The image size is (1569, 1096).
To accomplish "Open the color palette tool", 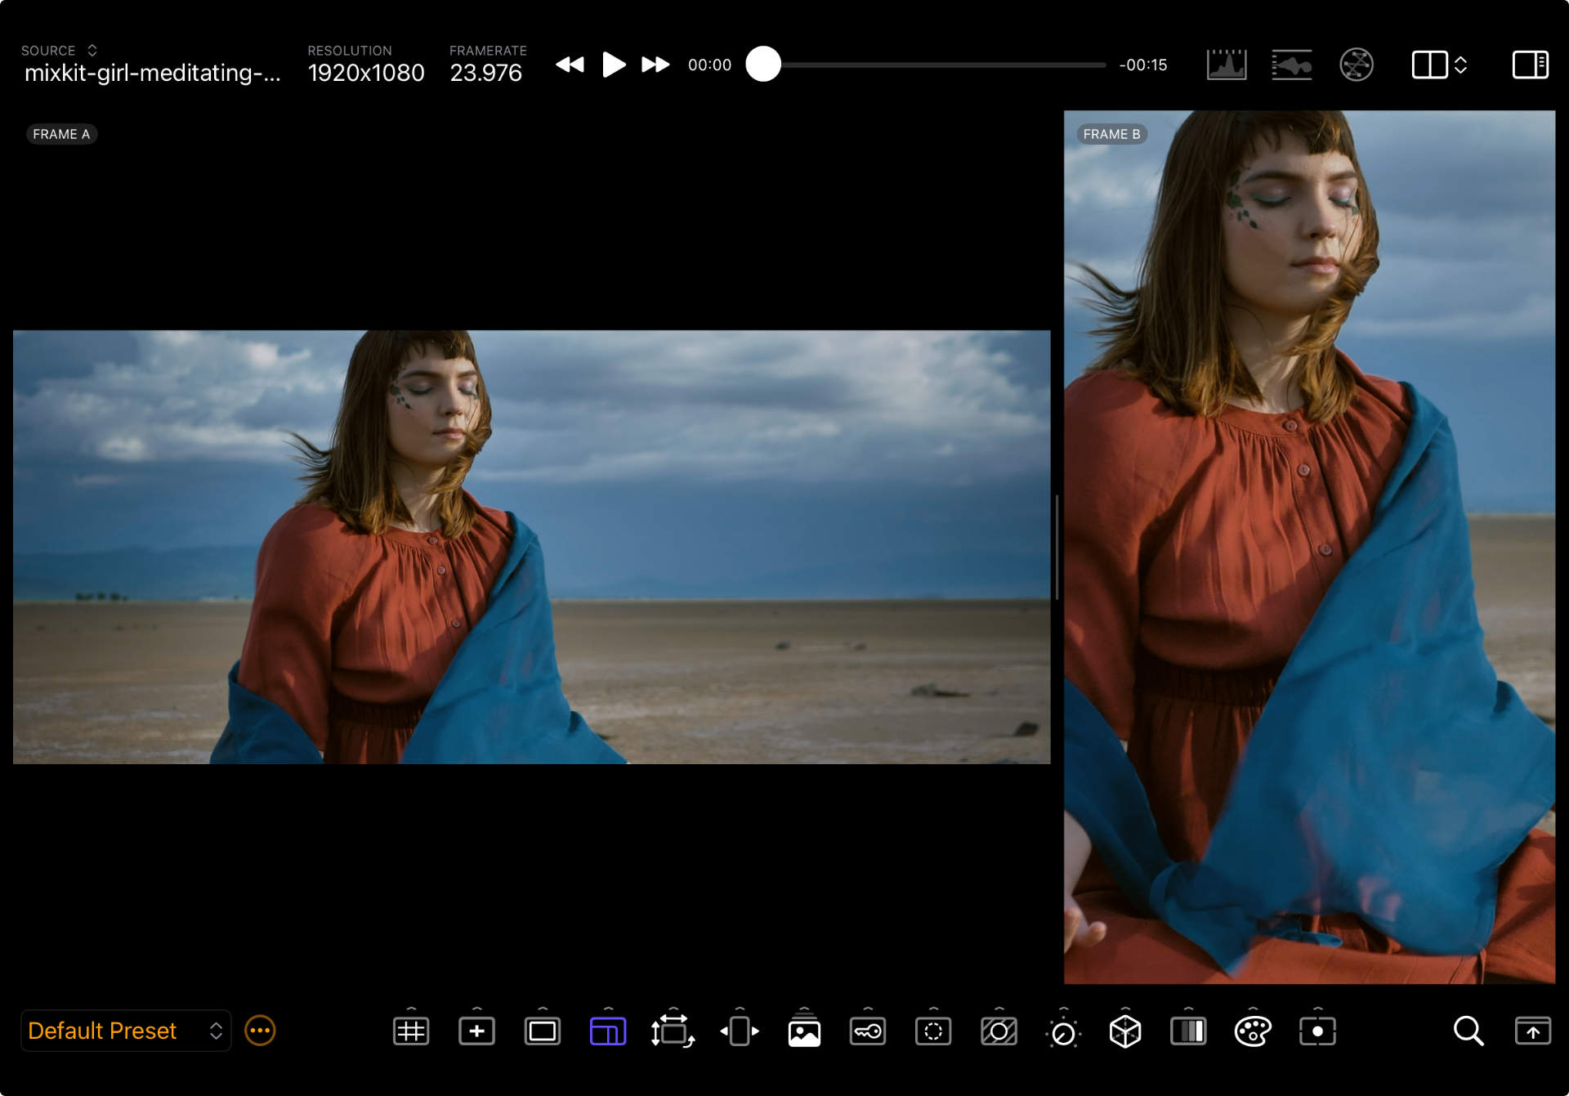I will 1252,1031.
